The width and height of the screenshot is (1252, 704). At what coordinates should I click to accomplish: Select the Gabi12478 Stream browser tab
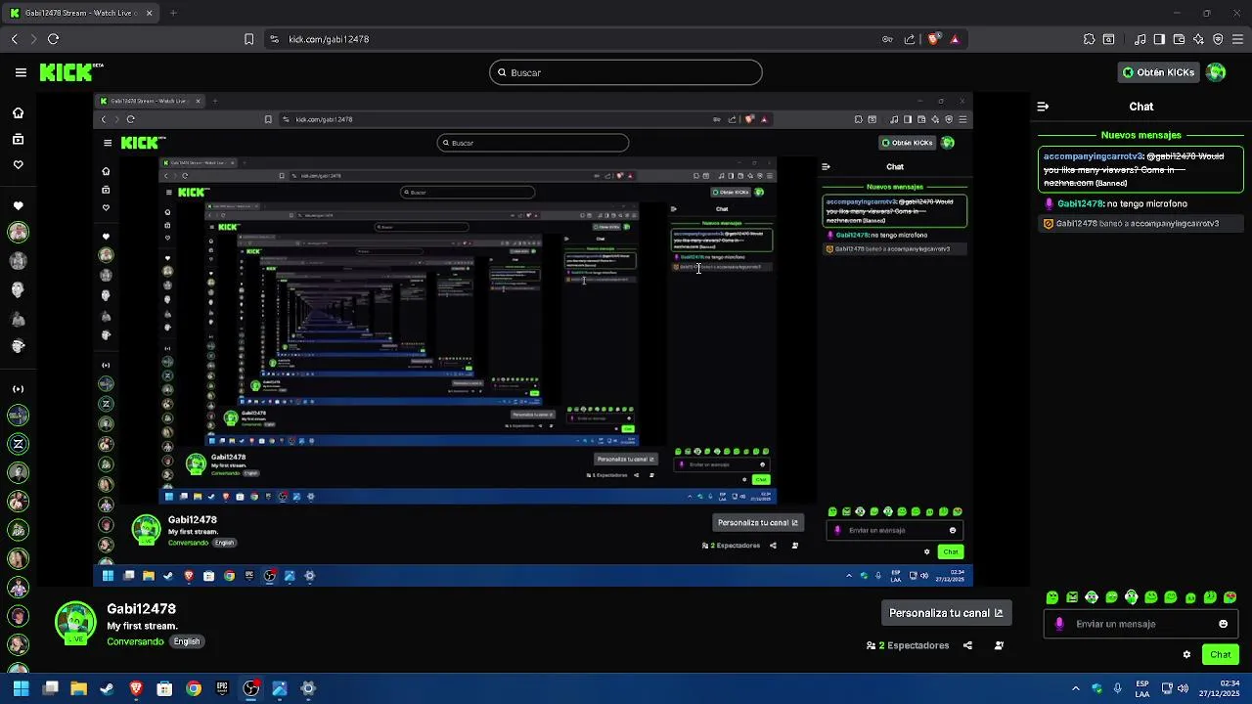click(x=81, y=13)
